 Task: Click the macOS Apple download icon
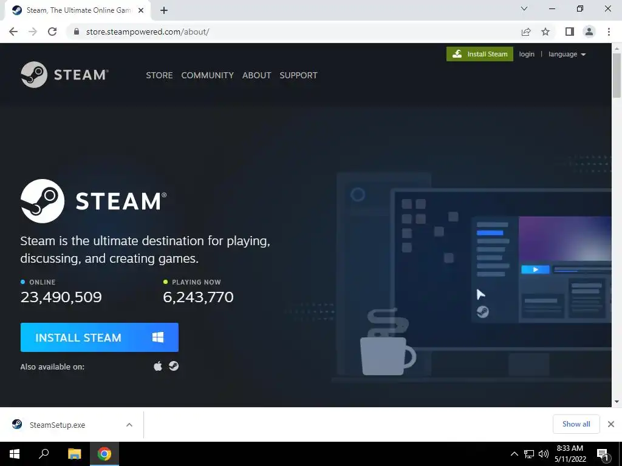158,366
